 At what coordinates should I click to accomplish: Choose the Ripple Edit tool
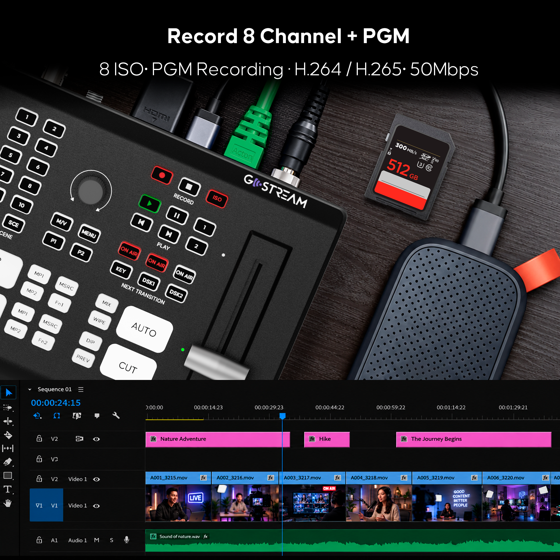(8, 421)
